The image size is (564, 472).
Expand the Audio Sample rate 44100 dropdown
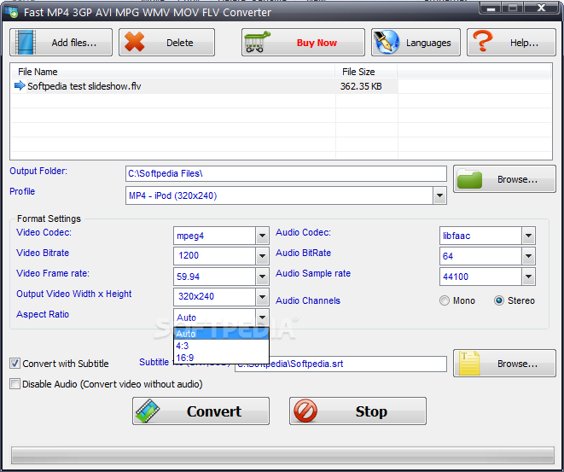[x=528, y=277]
